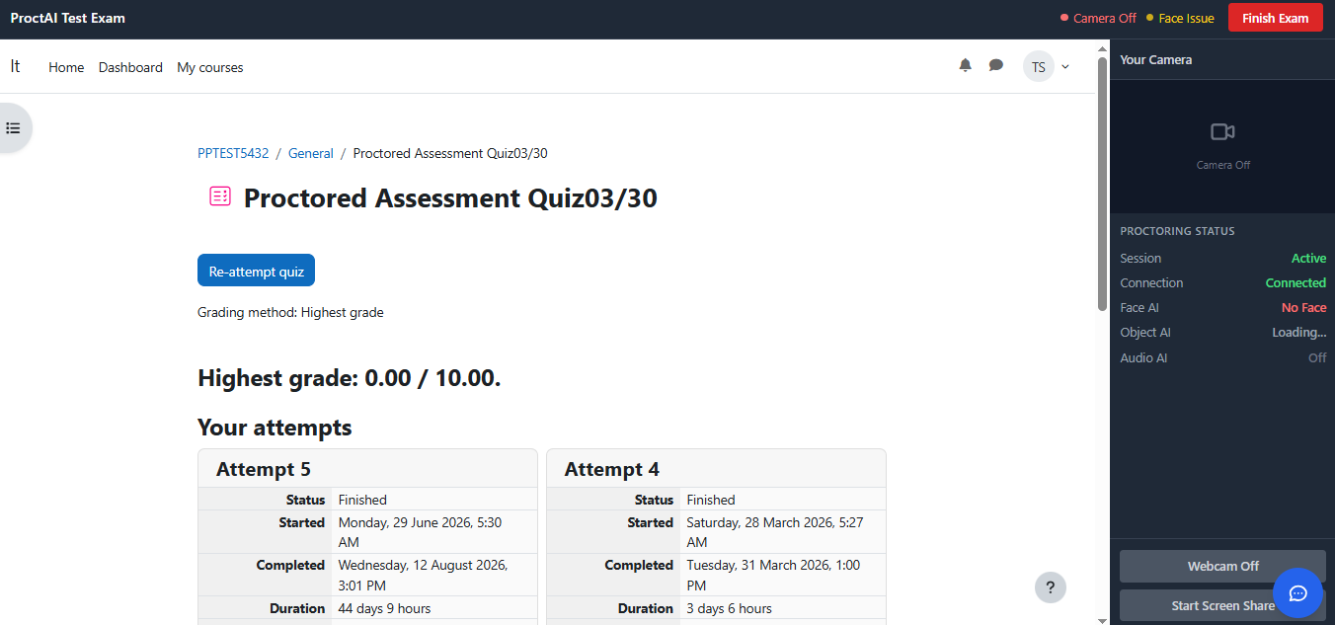Click the 'Off' Audio AI value

pos(1317,357)
